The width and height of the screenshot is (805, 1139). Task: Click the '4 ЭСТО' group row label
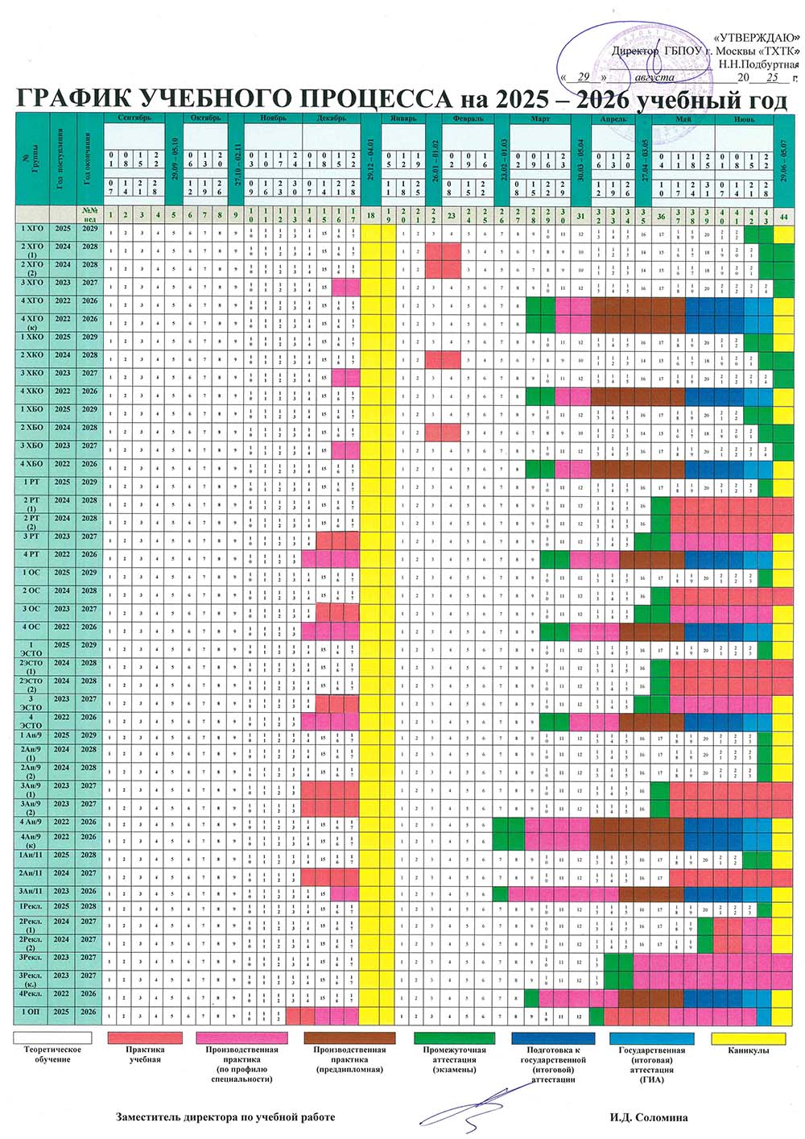[32, 721]
